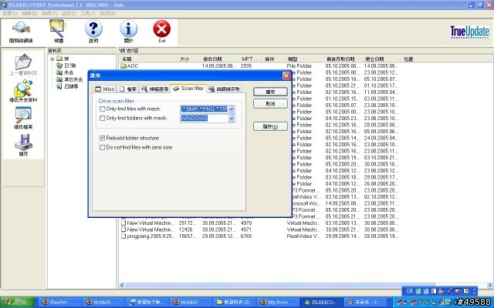Click the Windows Start button
The width and height of the screenshot is (494, 308).
[17, 303]
